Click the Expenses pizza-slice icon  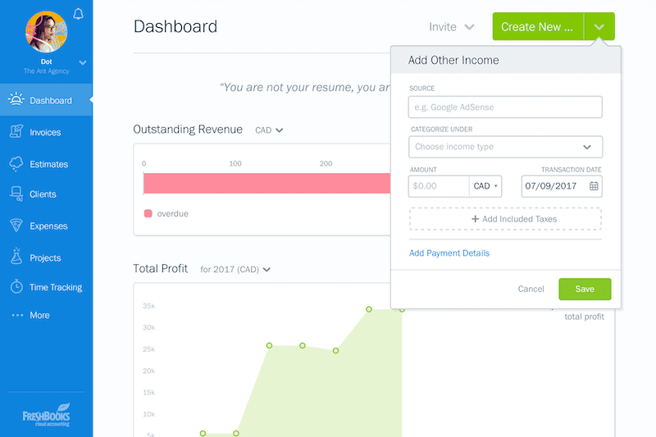[16, 225]
